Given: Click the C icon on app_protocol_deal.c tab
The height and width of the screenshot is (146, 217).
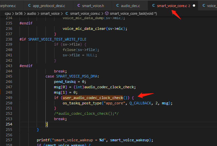Looking at the screenshot, I should (x=30, y=5).
